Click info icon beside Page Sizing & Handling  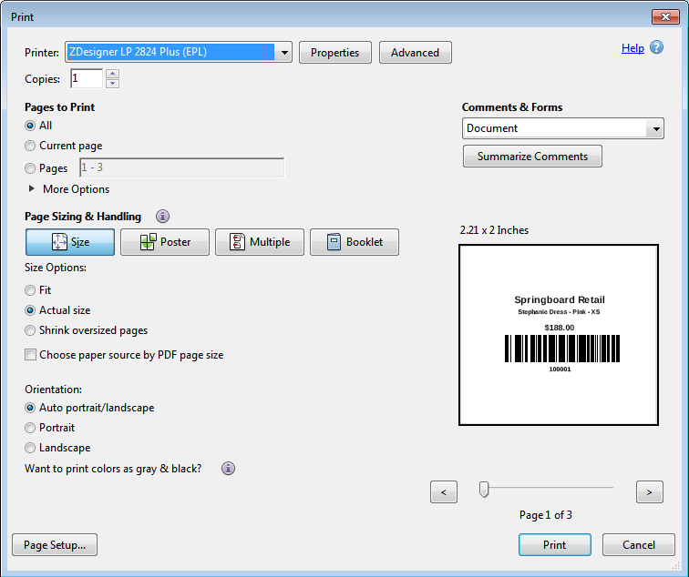[163, 217]
